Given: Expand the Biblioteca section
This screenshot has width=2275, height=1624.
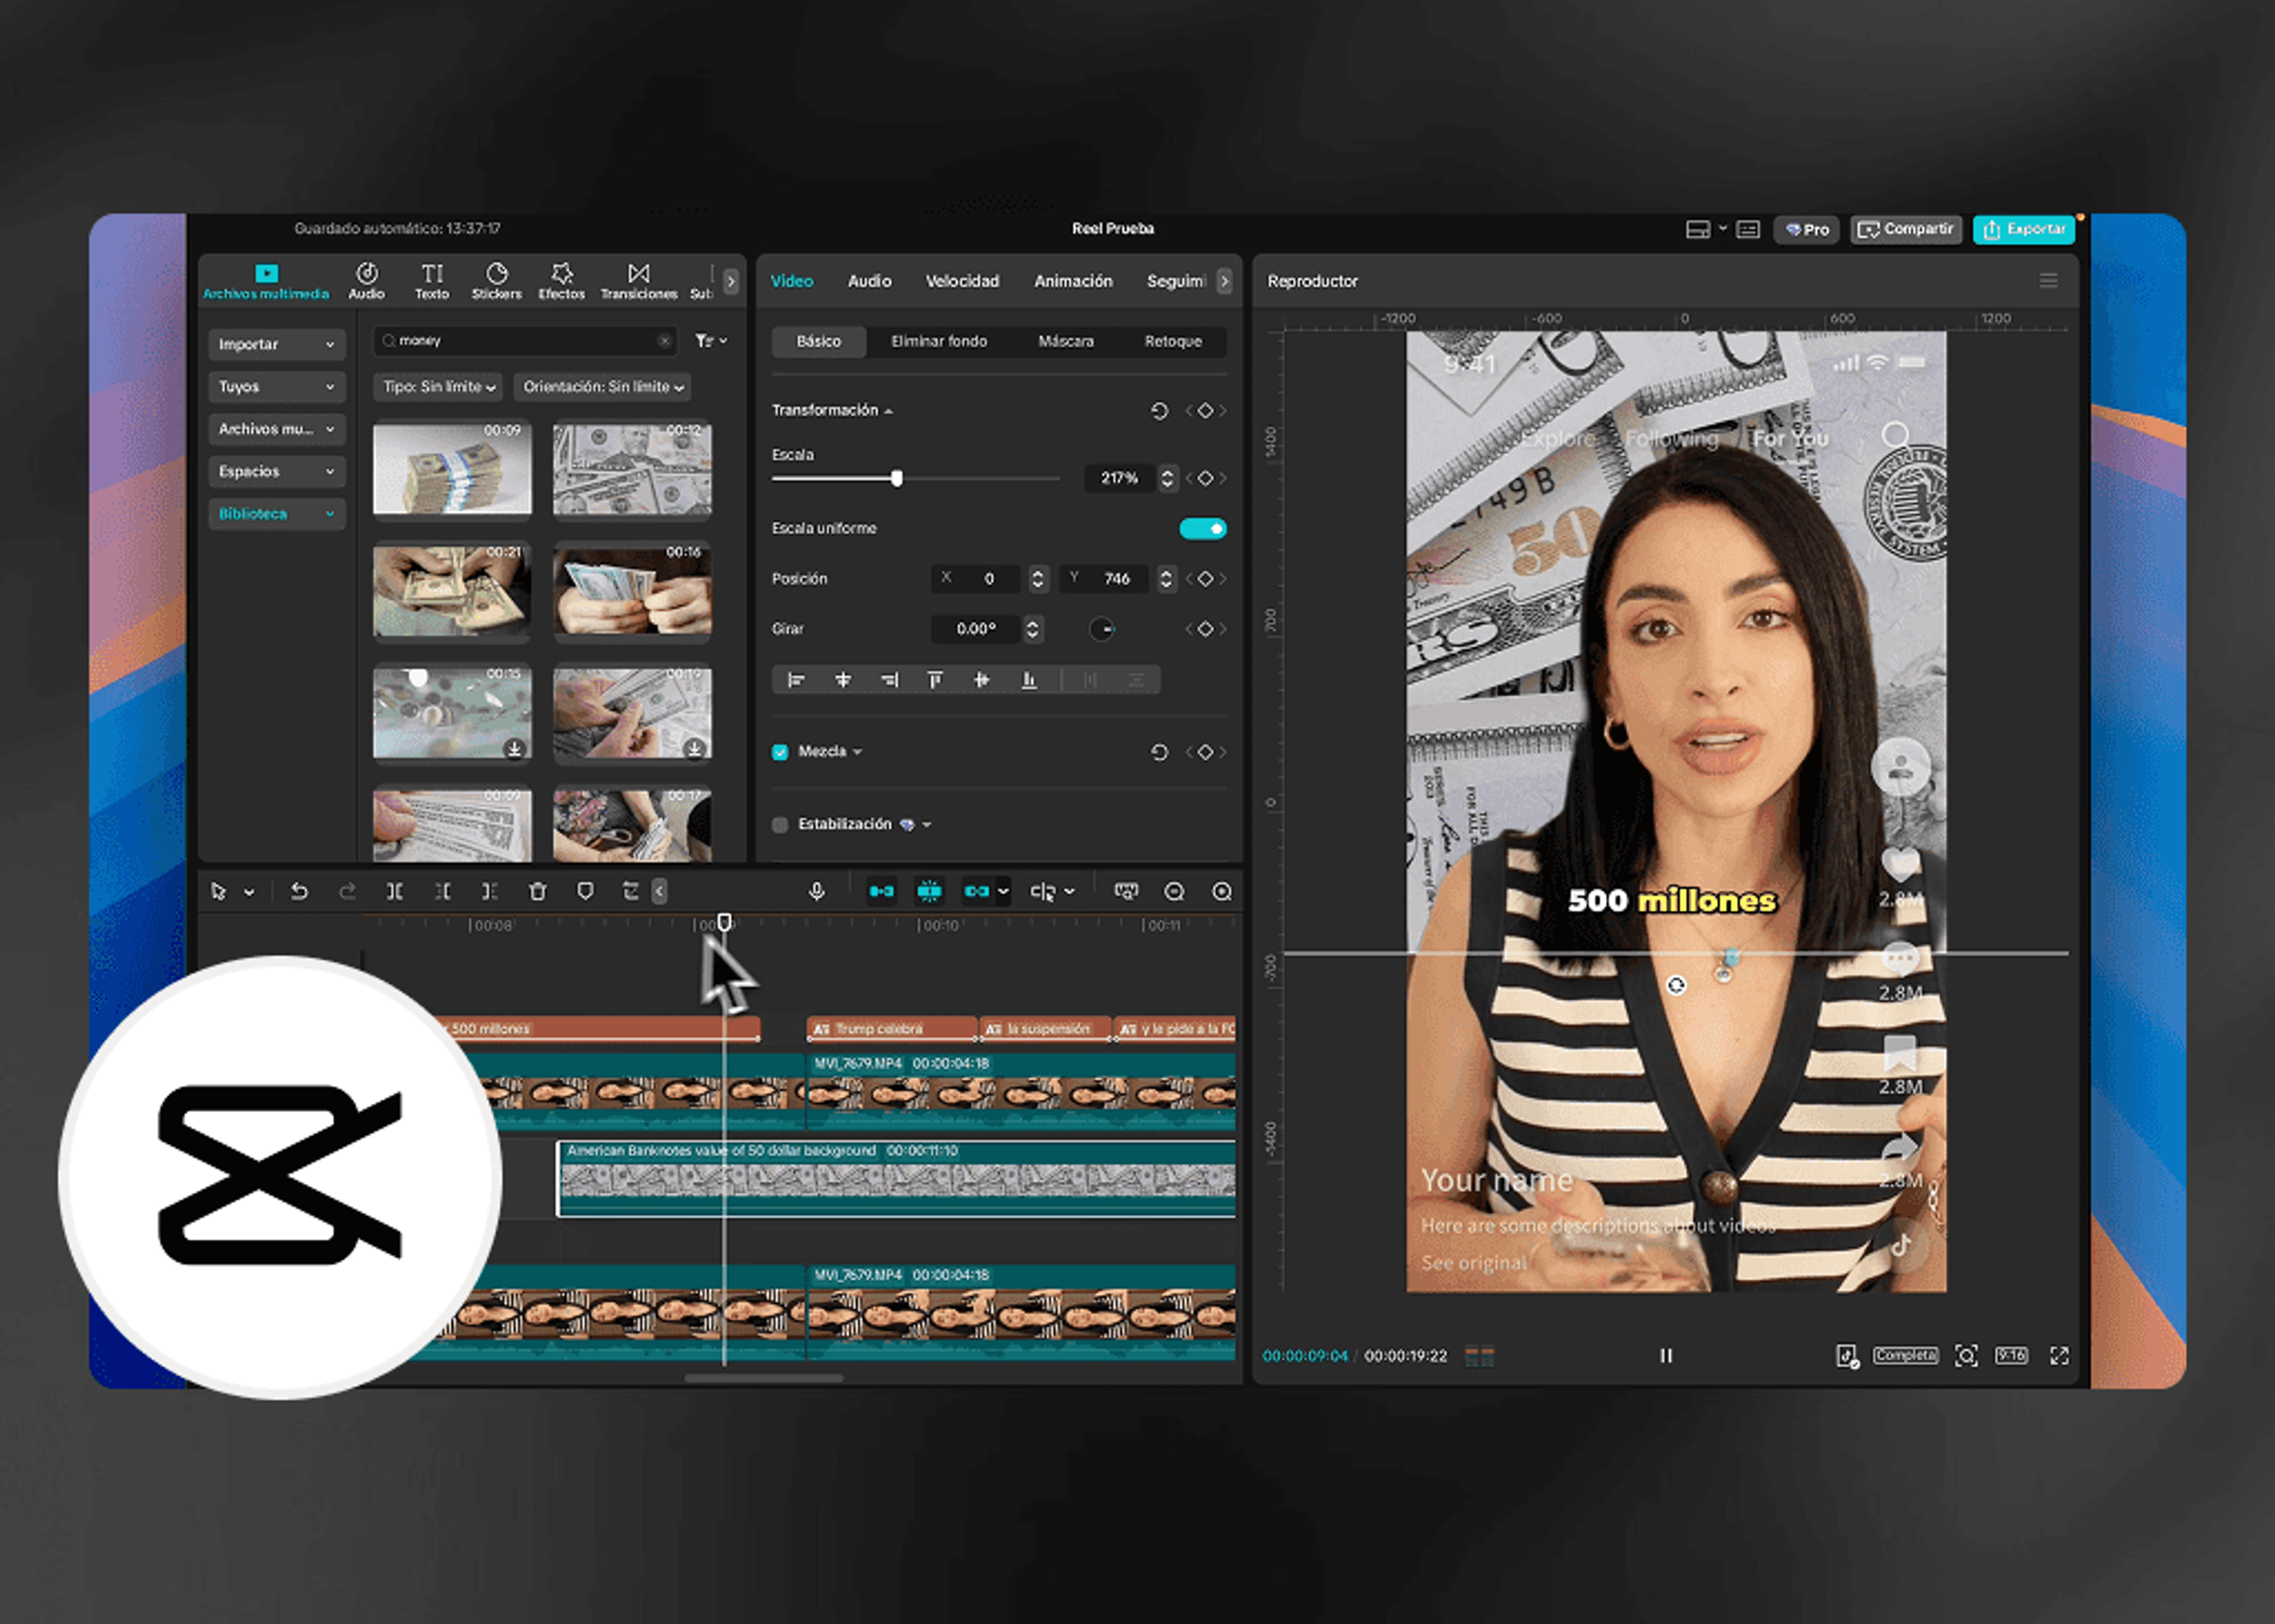Looking at the screenshot, I should point(277,514).
